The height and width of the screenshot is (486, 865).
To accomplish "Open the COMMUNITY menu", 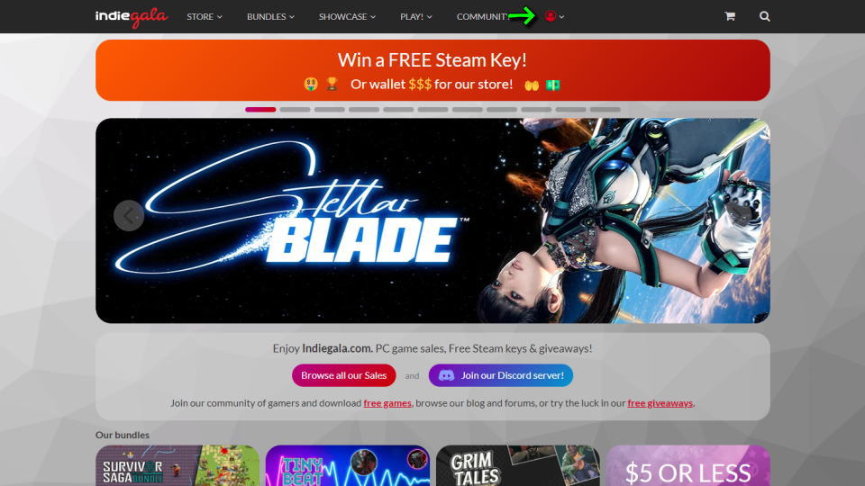I will 481,16.
